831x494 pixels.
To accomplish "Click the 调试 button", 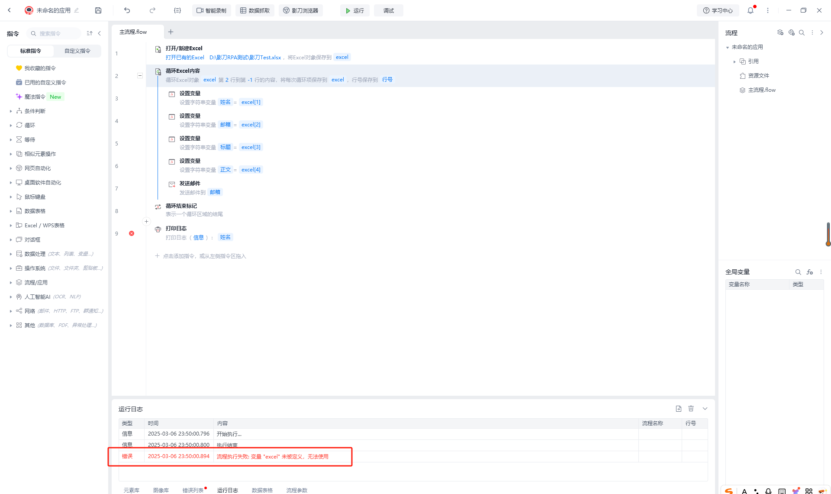I will (x=388, y=10).
